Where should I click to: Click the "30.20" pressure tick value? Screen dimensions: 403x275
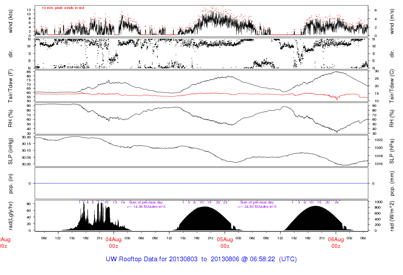26,137
